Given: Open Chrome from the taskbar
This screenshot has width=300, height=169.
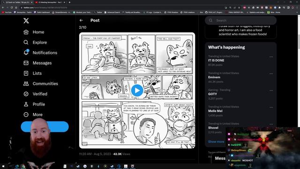Looking at the screenshot, I should [x=23, y=166].
